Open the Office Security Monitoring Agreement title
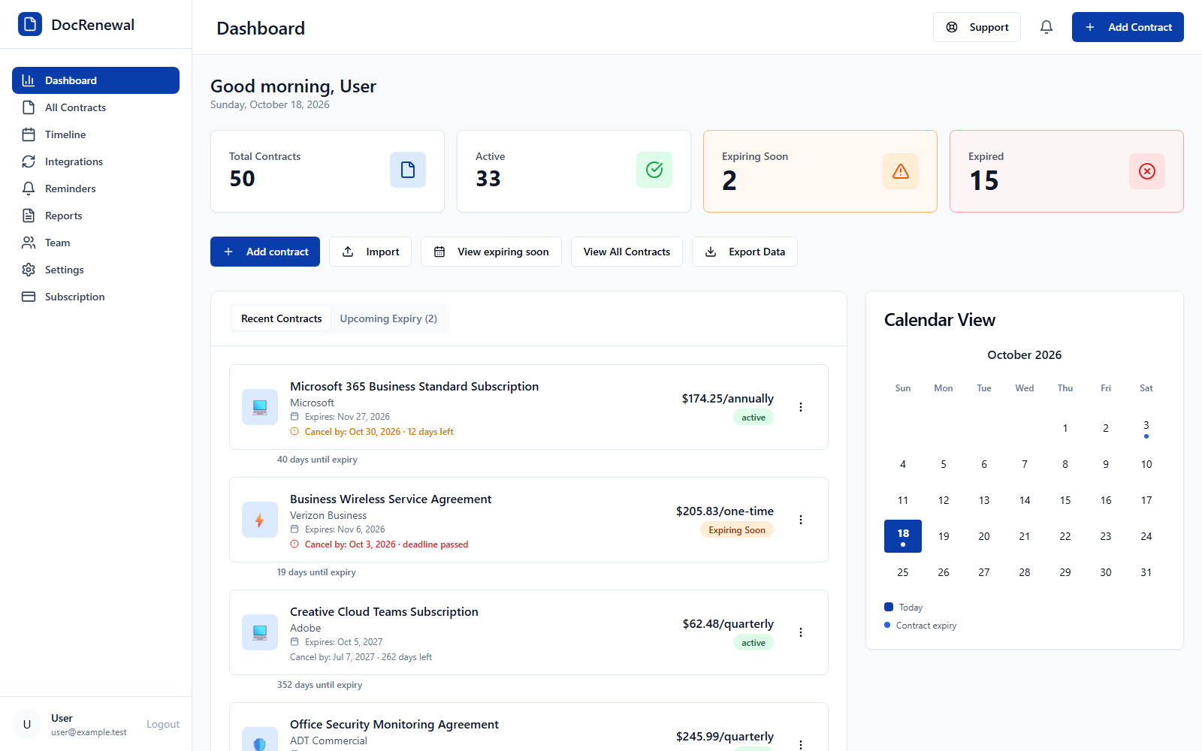 point(394,724)
